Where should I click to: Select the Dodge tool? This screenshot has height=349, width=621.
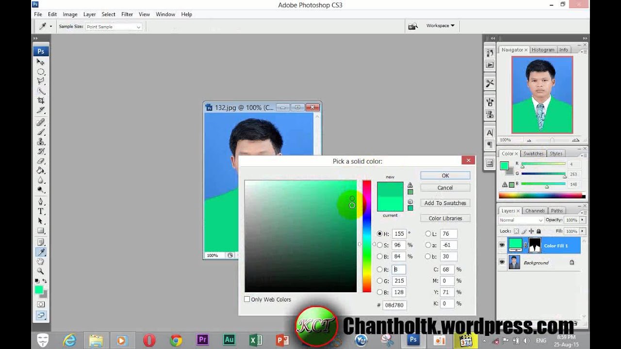[x=41, y=190]
